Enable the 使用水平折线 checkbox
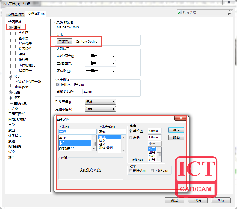This screenshot has height=209, width=237. [x=58, y=85]
